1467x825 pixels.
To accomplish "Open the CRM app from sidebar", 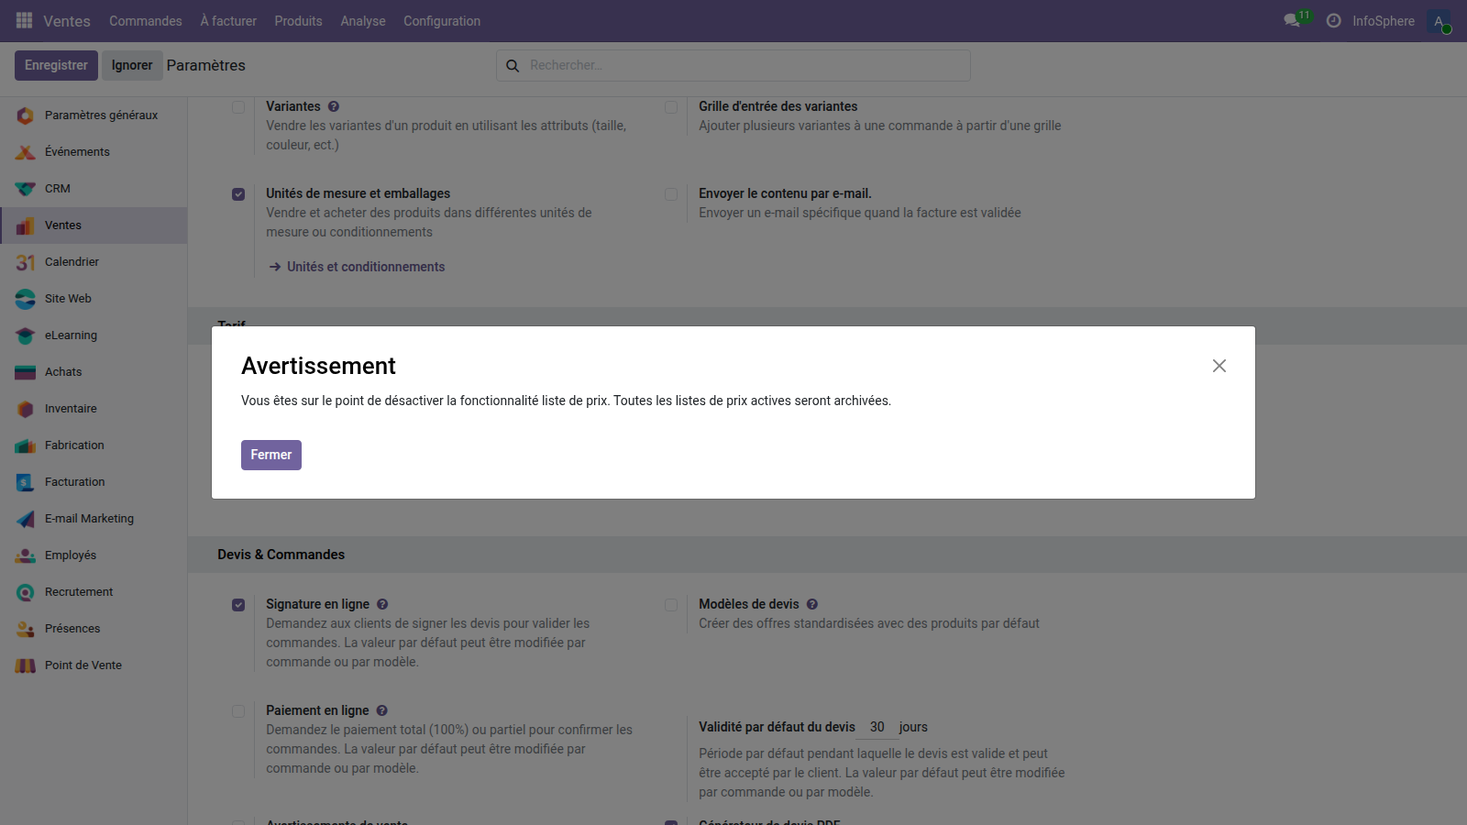I will click(57, 188).
